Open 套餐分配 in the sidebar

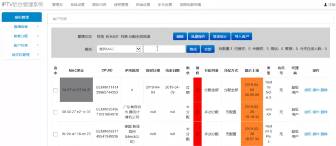[21, 36]
